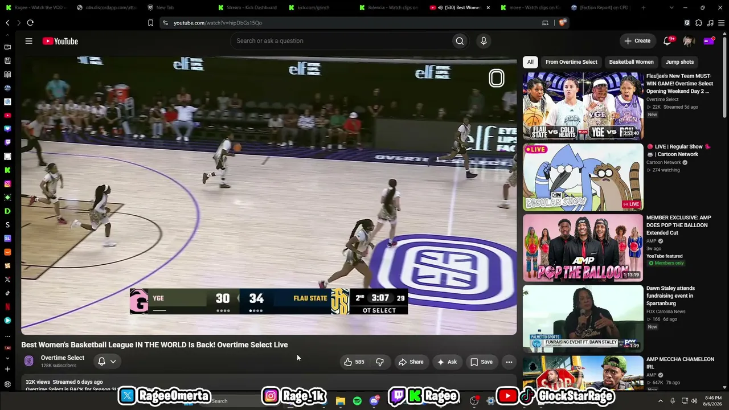This screenshot has height=410, width=729.
Task: Select the 'From Overtime Select' filter chip
Action: point(571,61)
